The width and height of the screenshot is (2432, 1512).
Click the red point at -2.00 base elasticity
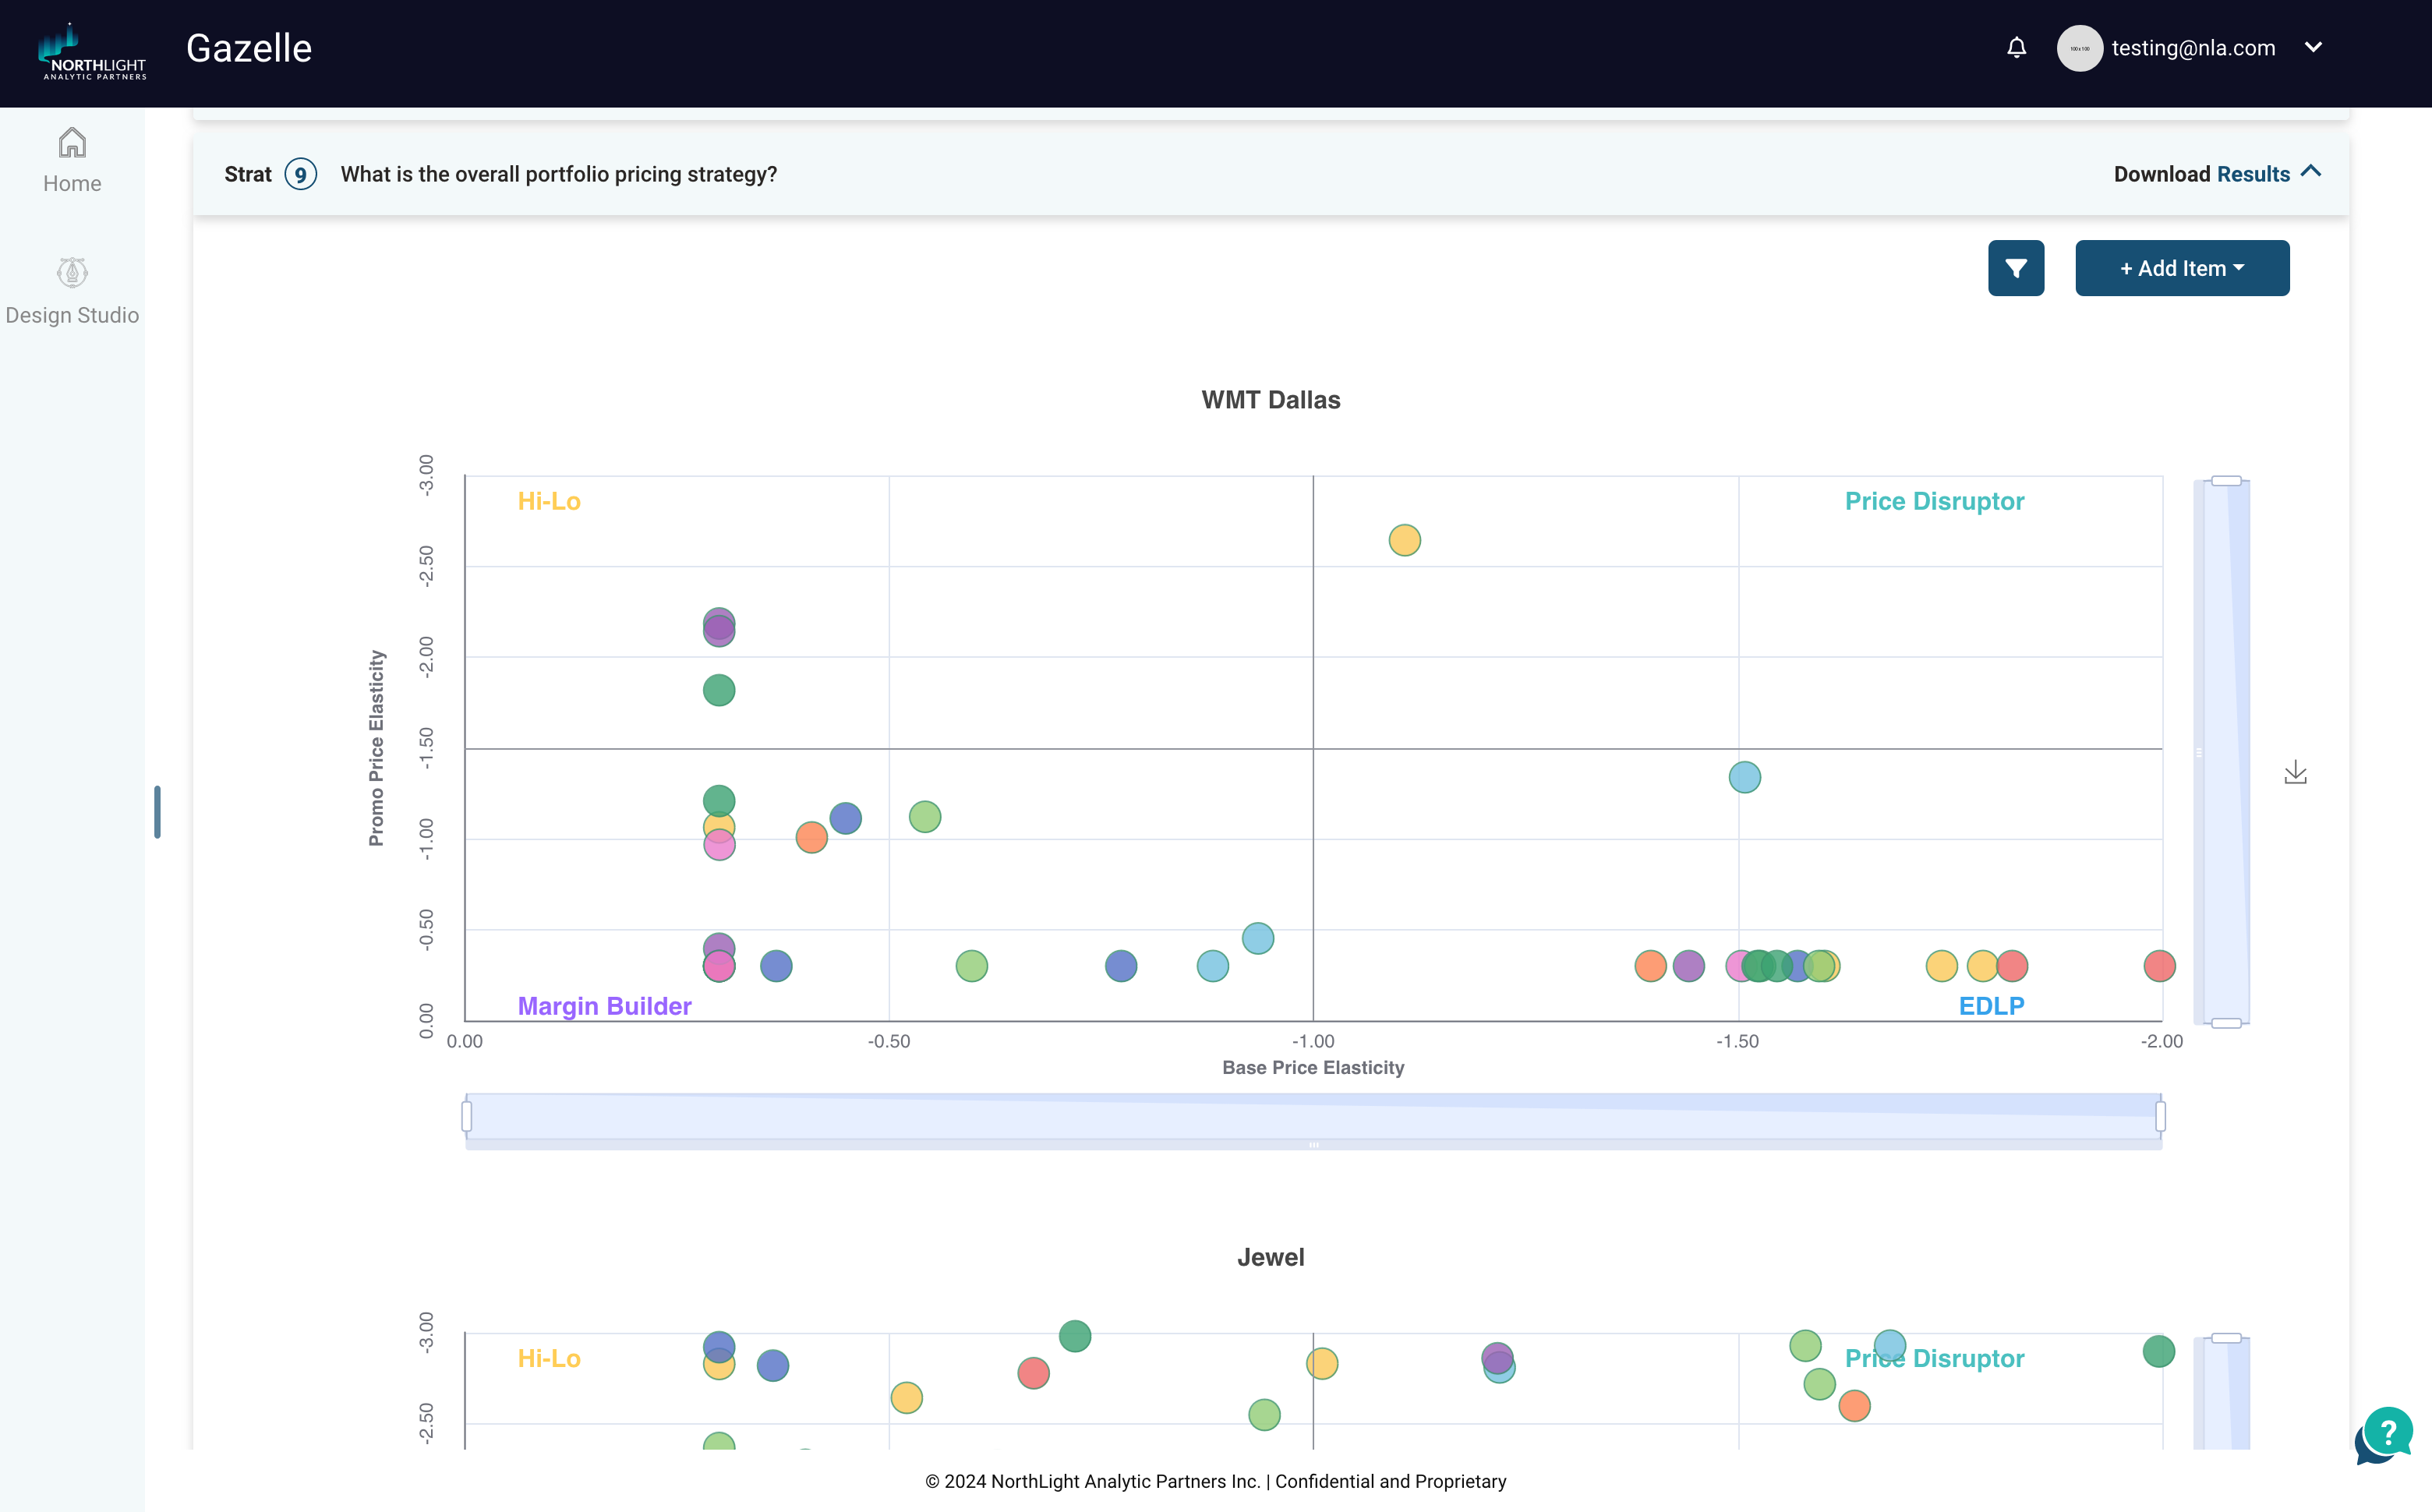2159,966
